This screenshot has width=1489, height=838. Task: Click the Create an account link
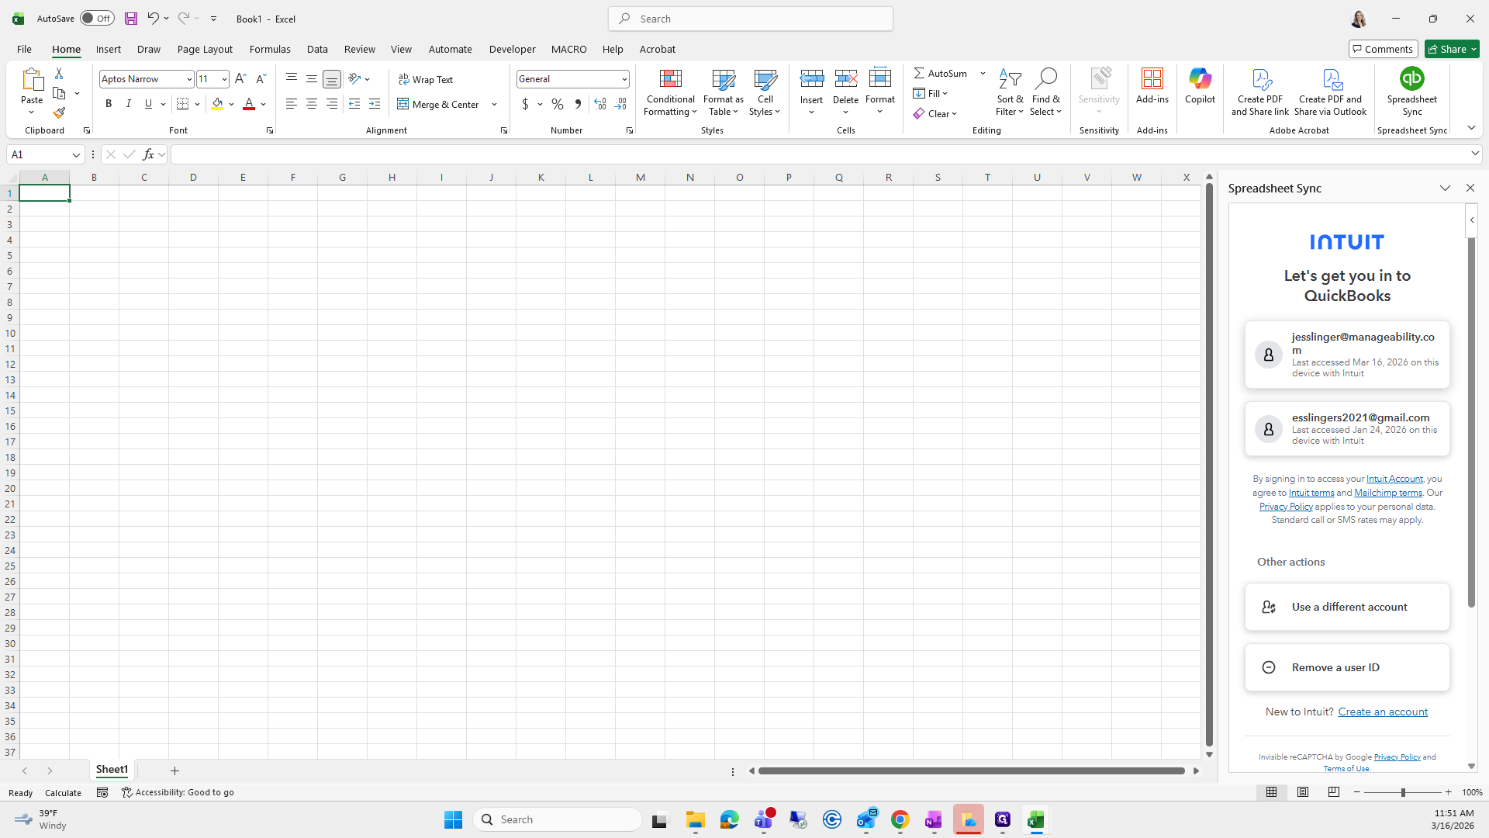pyautogui.click(x=1383, y=712)
